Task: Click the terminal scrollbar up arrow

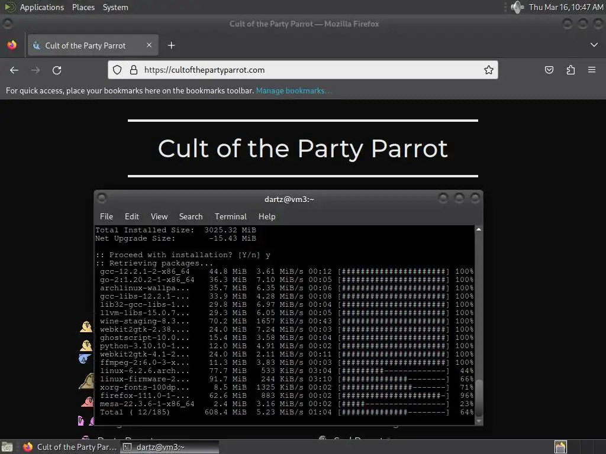Action: click(x=479, y=229)
